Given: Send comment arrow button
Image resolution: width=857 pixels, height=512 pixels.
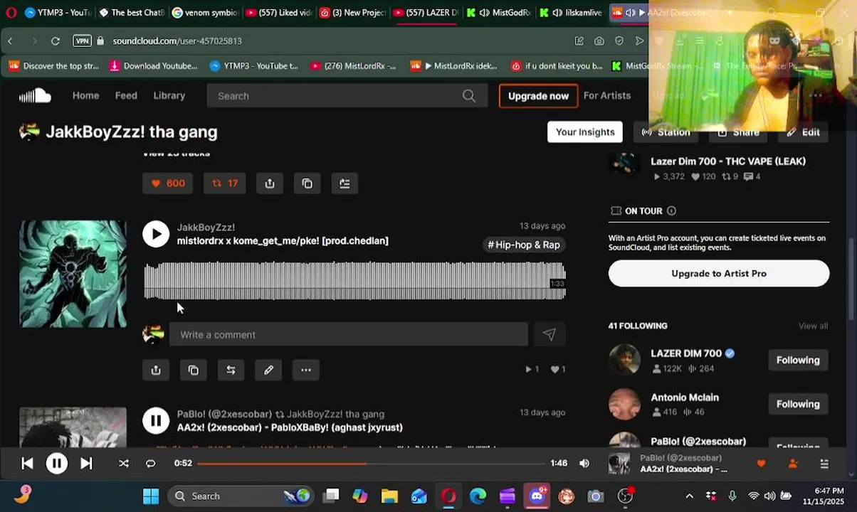Looking at the screenshot, I should click(x=549, y=334).
